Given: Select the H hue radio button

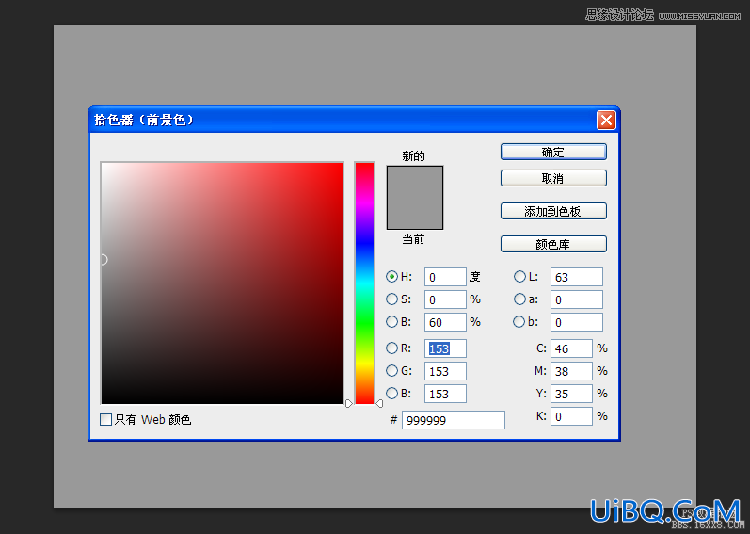Looking at the screenshot, I should (391, 277).
